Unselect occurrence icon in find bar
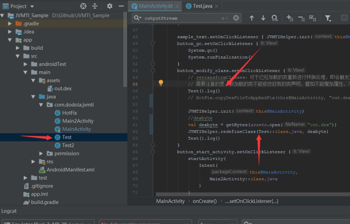This screenshot has height=224, width=350. (301, 18)
